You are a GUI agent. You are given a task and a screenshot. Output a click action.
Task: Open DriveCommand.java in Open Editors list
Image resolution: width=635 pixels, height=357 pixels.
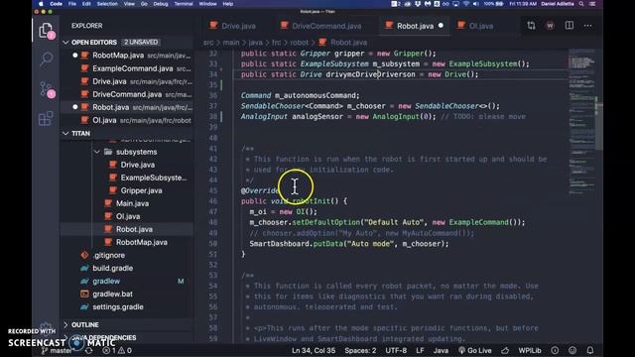(127, 94)
